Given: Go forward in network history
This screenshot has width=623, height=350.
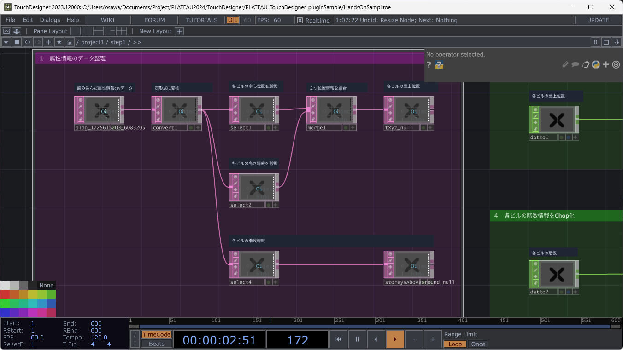Looking at the screenshot, I should coord(38,42).
